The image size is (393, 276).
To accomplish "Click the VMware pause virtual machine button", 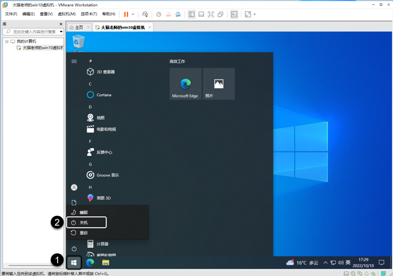I will tap(126, 14).
